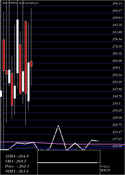Click the 298.13 price axis label
This screenshot has height=175, width=125.
(117, 3)
